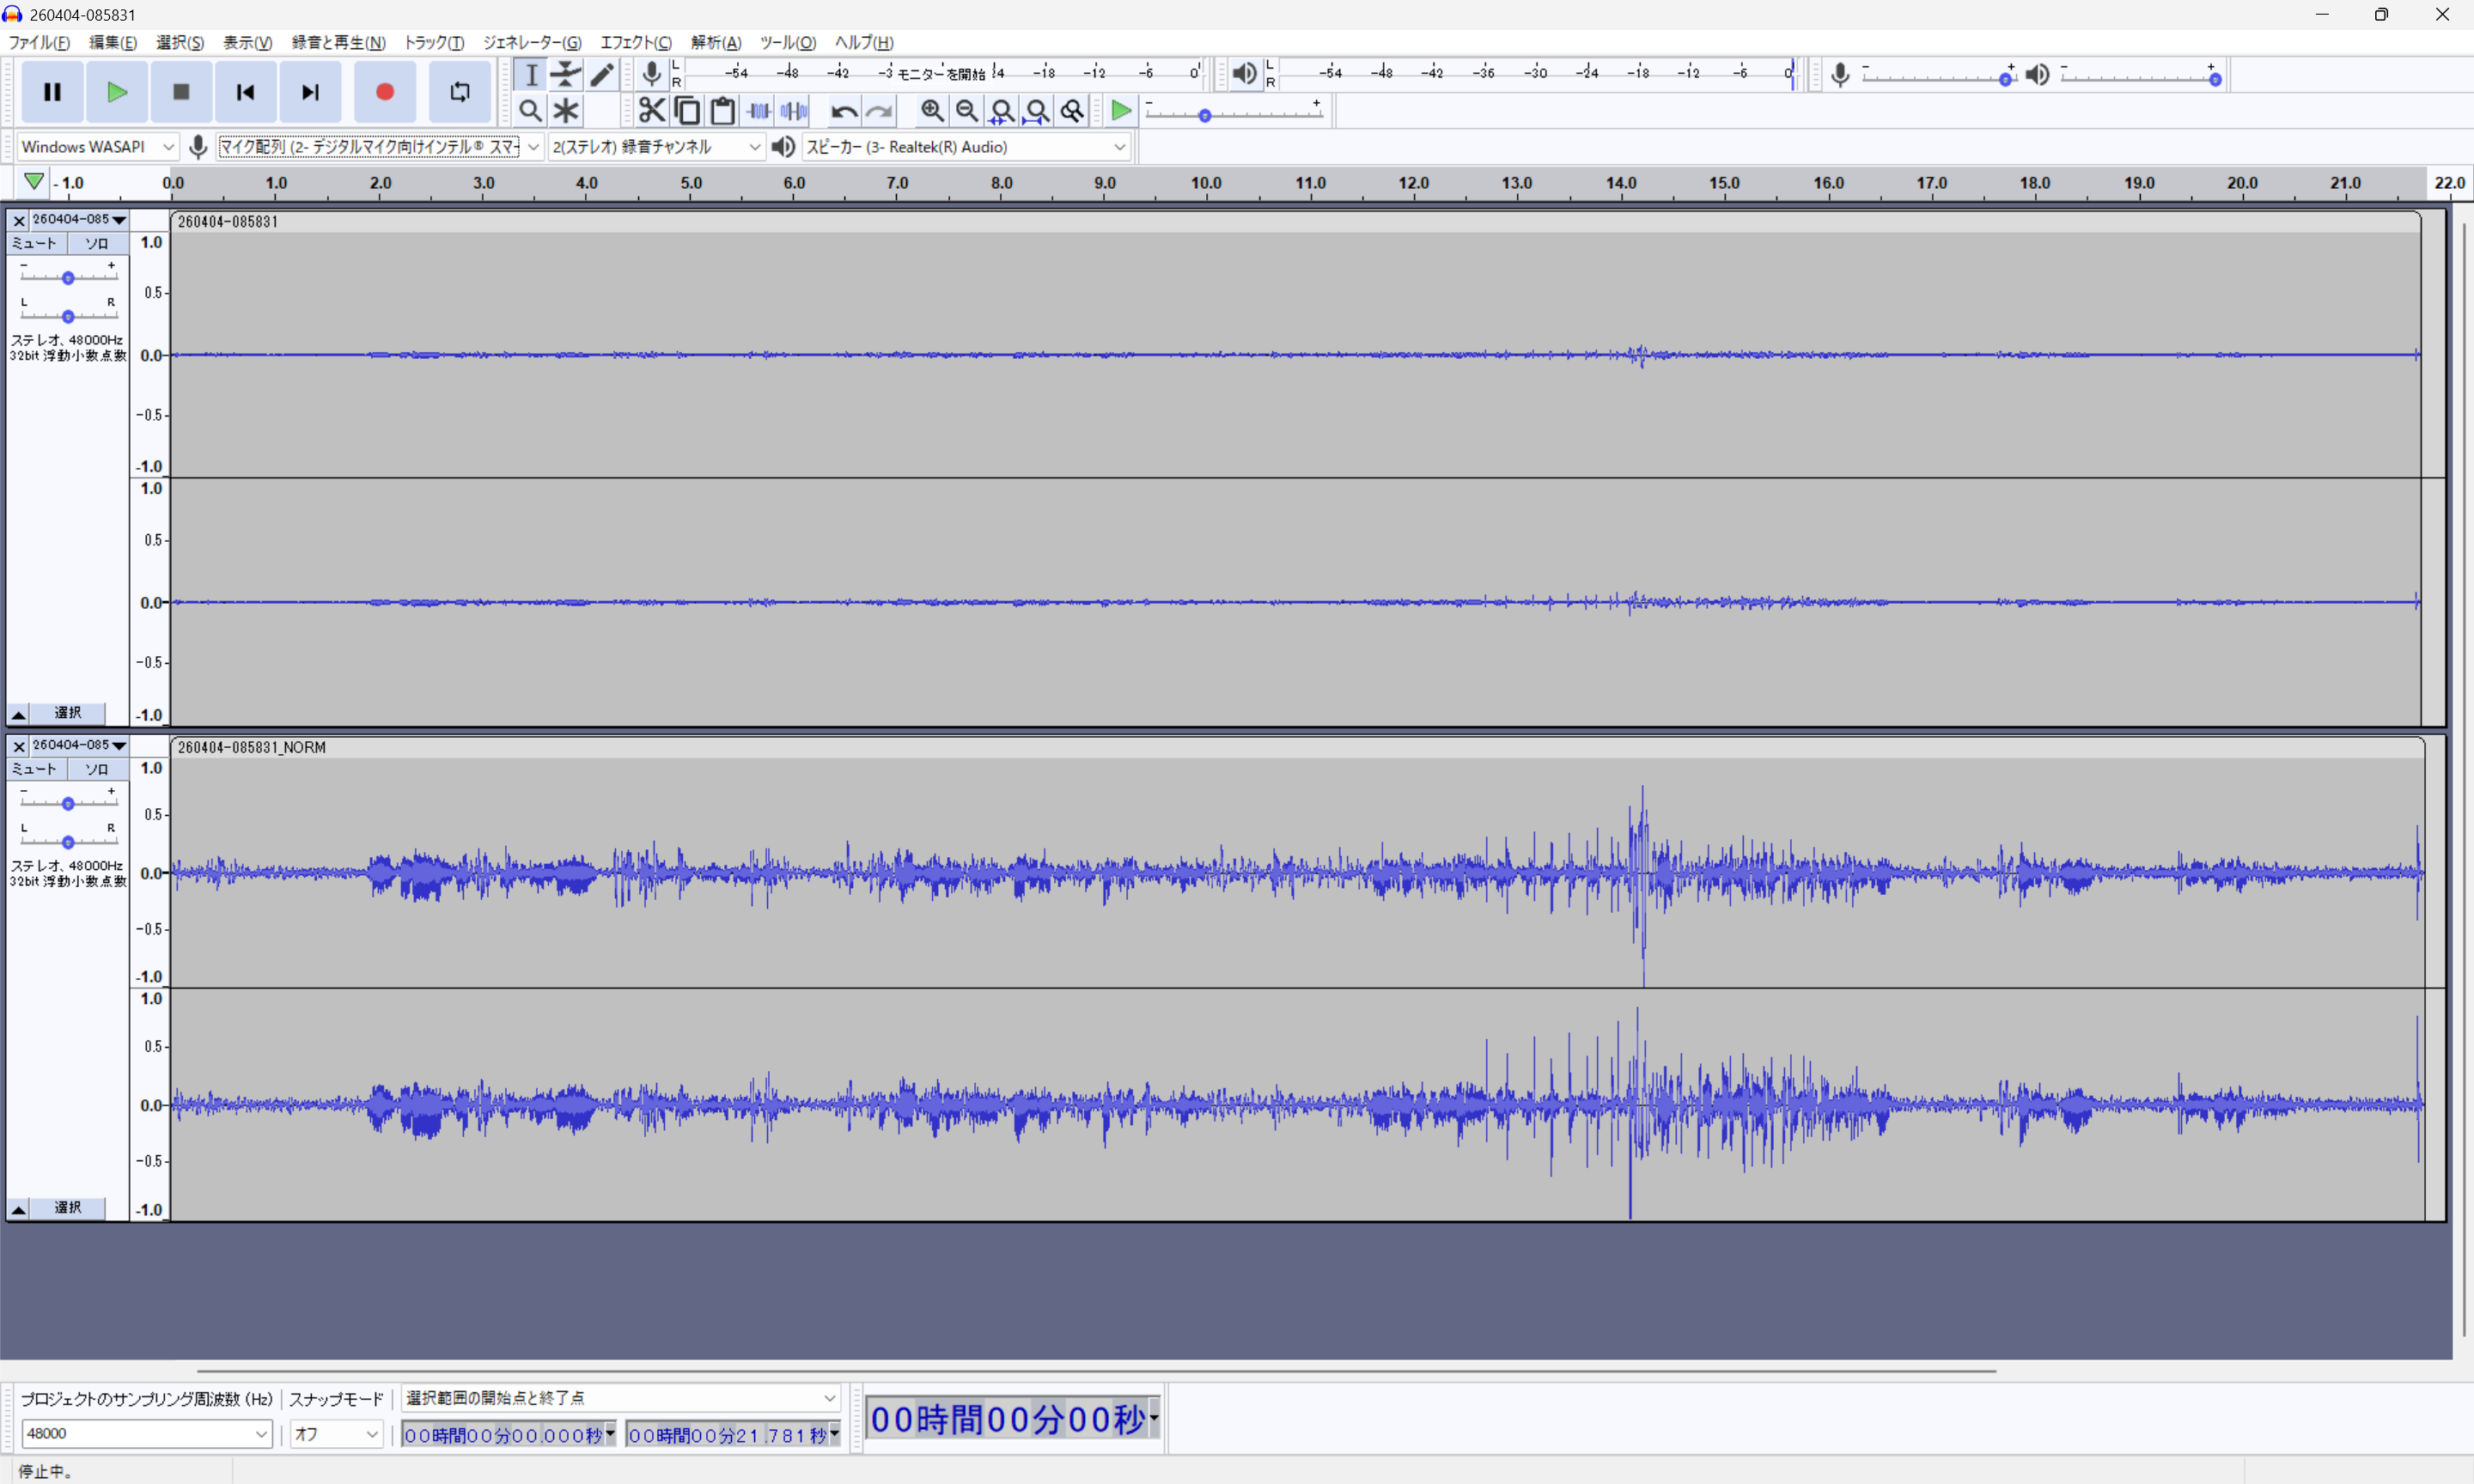This screenshot has width=2474, height=1484.
Task: Click 選択 button on first track
Action: click(x=67, y=713)
